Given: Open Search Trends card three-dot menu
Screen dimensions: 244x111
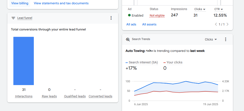Looking at the screenshot, I should (x=226, y=40).
